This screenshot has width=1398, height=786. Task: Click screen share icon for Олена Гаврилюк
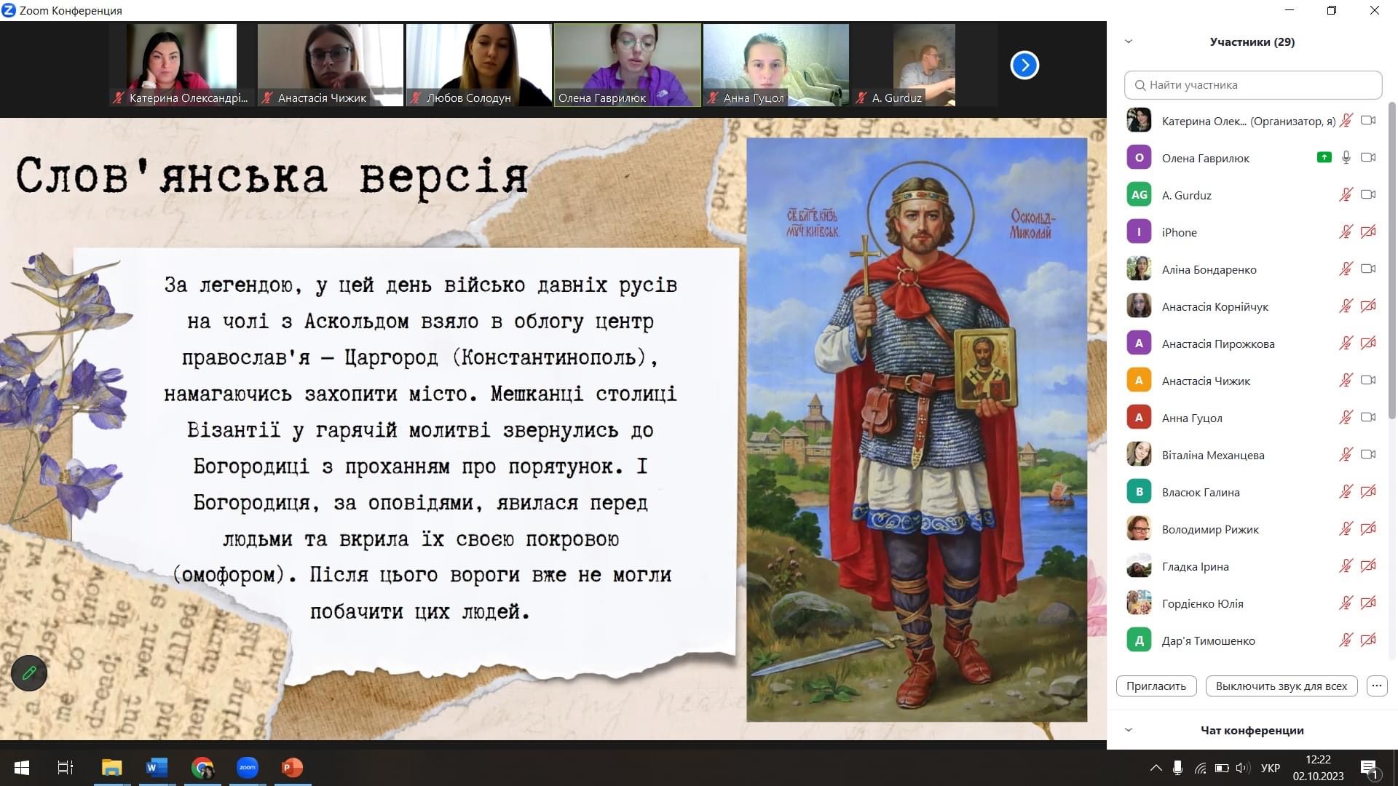(1324, 157)
